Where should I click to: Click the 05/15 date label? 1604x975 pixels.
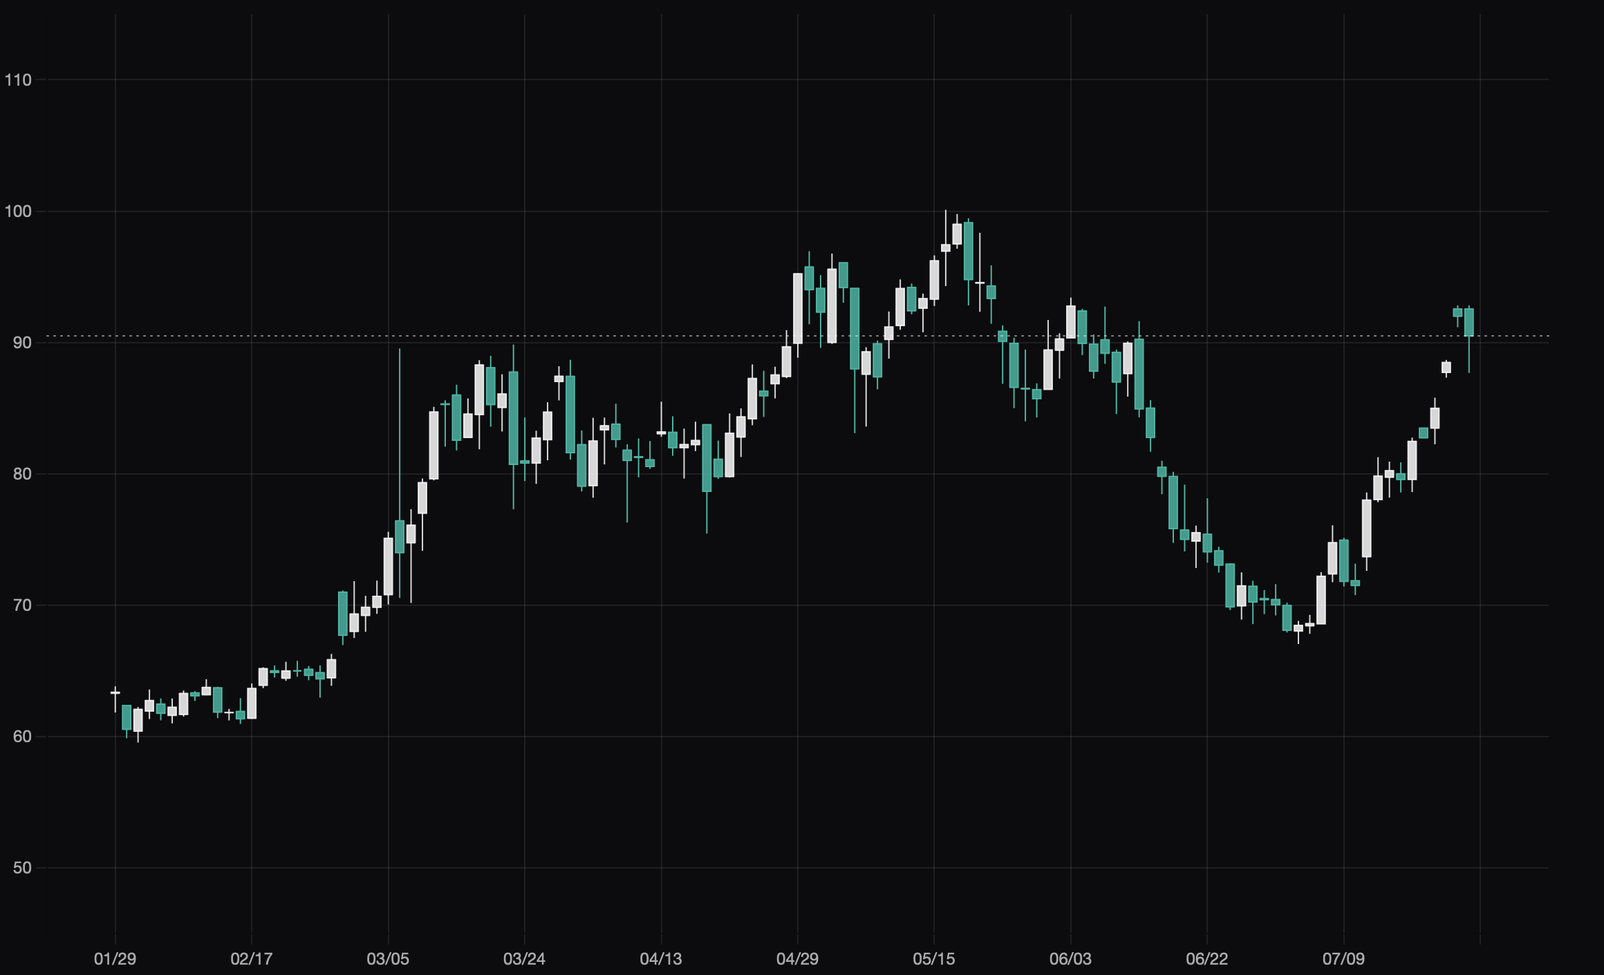(x=934, y=959)
